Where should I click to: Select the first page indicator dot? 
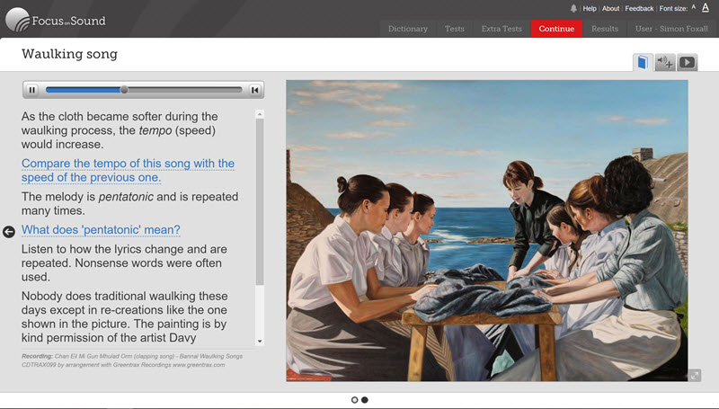click(354, 400)
